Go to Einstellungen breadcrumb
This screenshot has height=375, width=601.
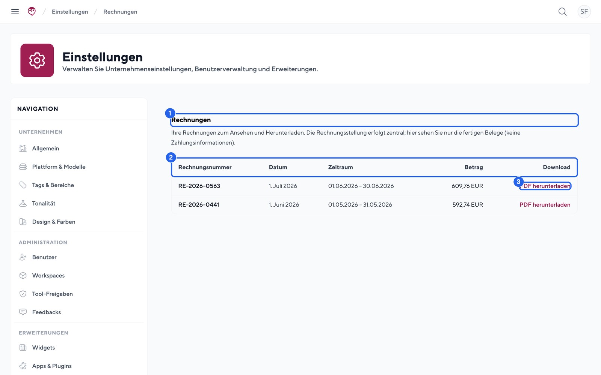pos(70,12)
